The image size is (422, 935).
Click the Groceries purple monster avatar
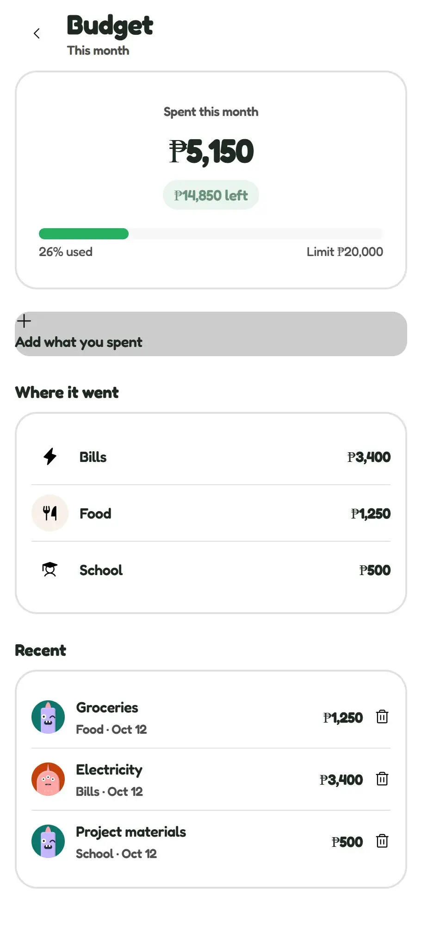[48, 717]
